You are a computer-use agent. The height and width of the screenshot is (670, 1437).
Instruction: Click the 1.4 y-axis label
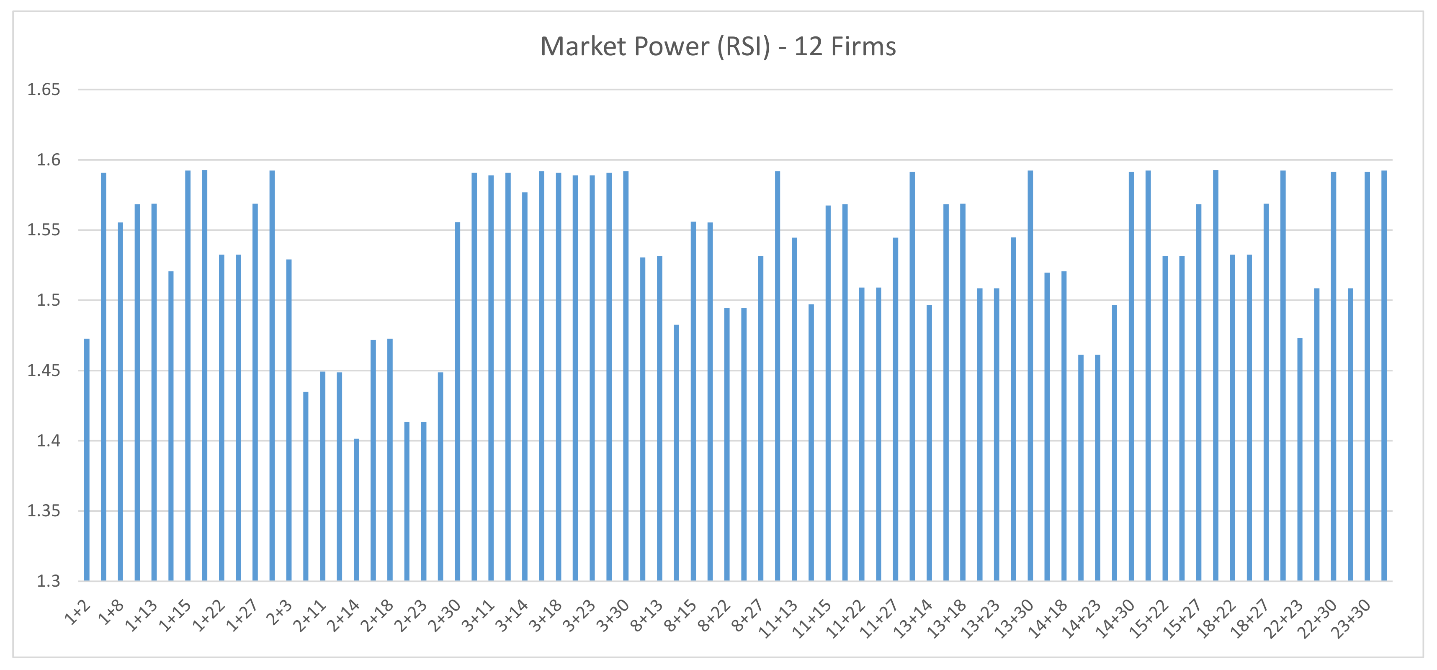[x=48, y=441]
